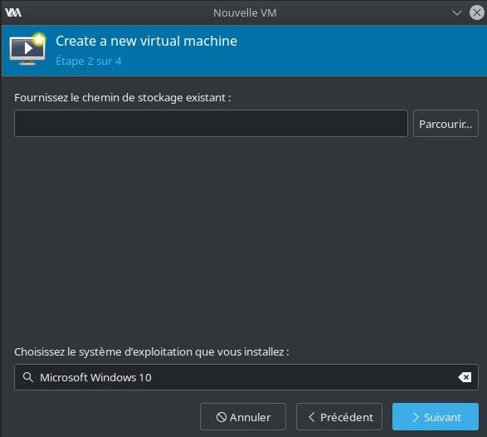The width and height of the screenshot is (487, 437).
Task: Focus the existing storage path field
Action: (x=211, y=124)
